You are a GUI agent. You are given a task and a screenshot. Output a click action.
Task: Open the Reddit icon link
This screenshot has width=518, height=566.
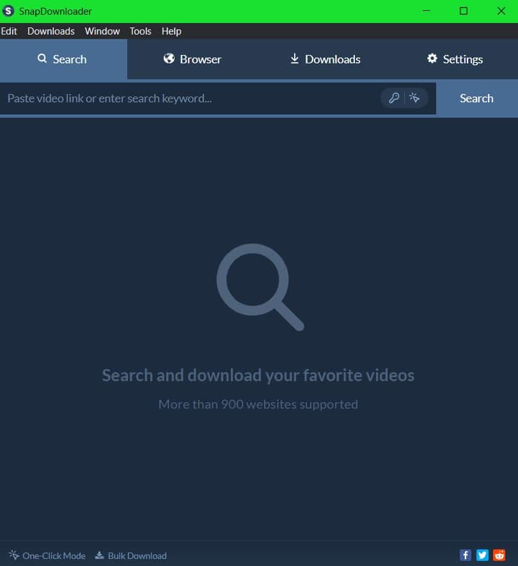pyautogui.click(x=499, y=555)
